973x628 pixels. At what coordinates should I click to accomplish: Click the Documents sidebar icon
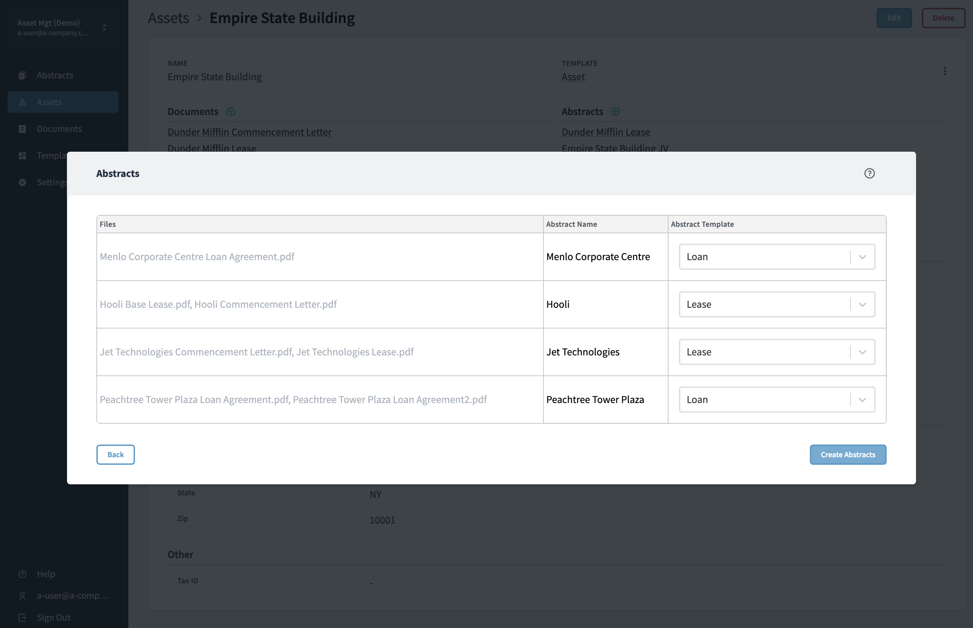(22, 129)
